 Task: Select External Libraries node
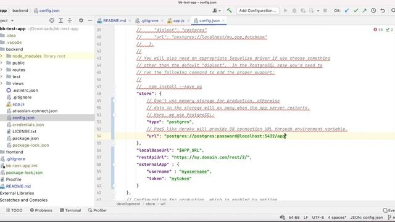coord(17,193)
